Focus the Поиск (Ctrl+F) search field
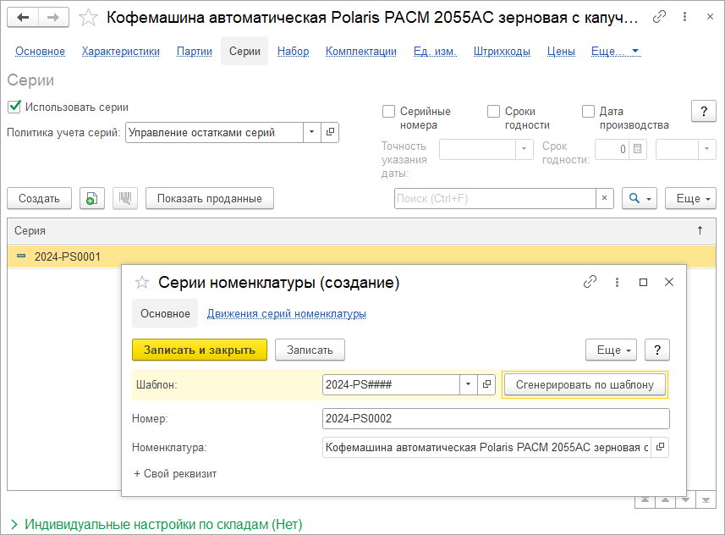 coord(495,199)
